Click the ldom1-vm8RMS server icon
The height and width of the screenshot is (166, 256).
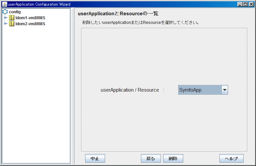click(x=12, y=18)
